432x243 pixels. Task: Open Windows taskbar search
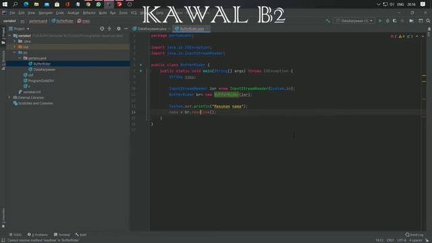click(x=15, y=4)
